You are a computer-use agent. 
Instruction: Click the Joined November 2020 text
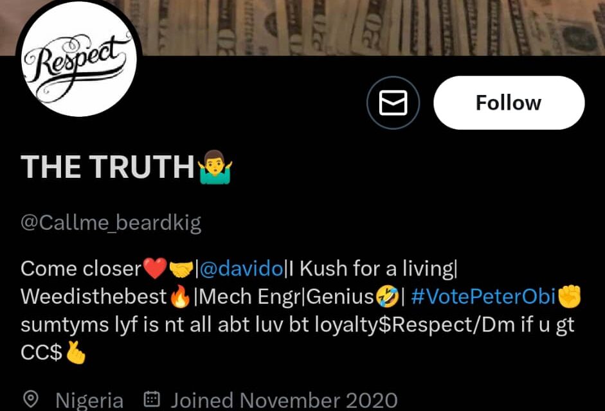click(284, 400)
